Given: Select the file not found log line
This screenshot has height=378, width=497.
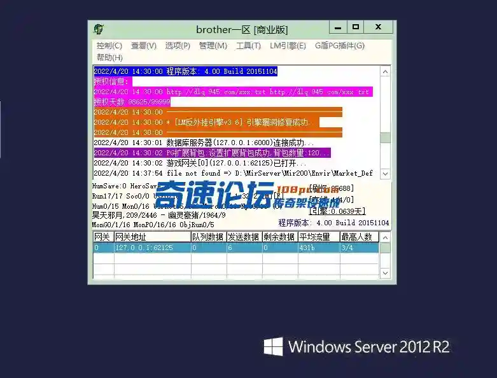Looking at the screenshot, I should [234, 173].
